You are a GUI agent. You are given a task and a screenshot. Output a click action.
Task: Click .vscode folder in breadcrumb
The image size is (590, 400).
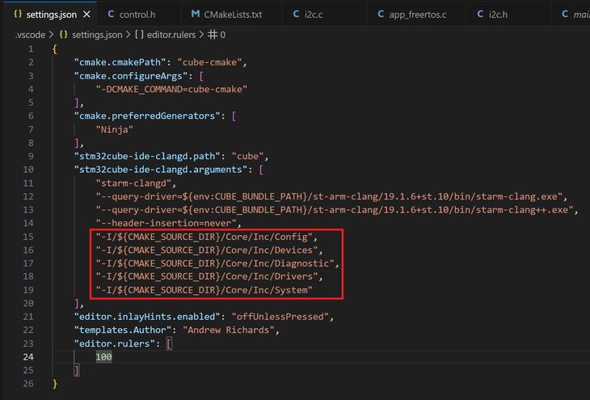30,35
